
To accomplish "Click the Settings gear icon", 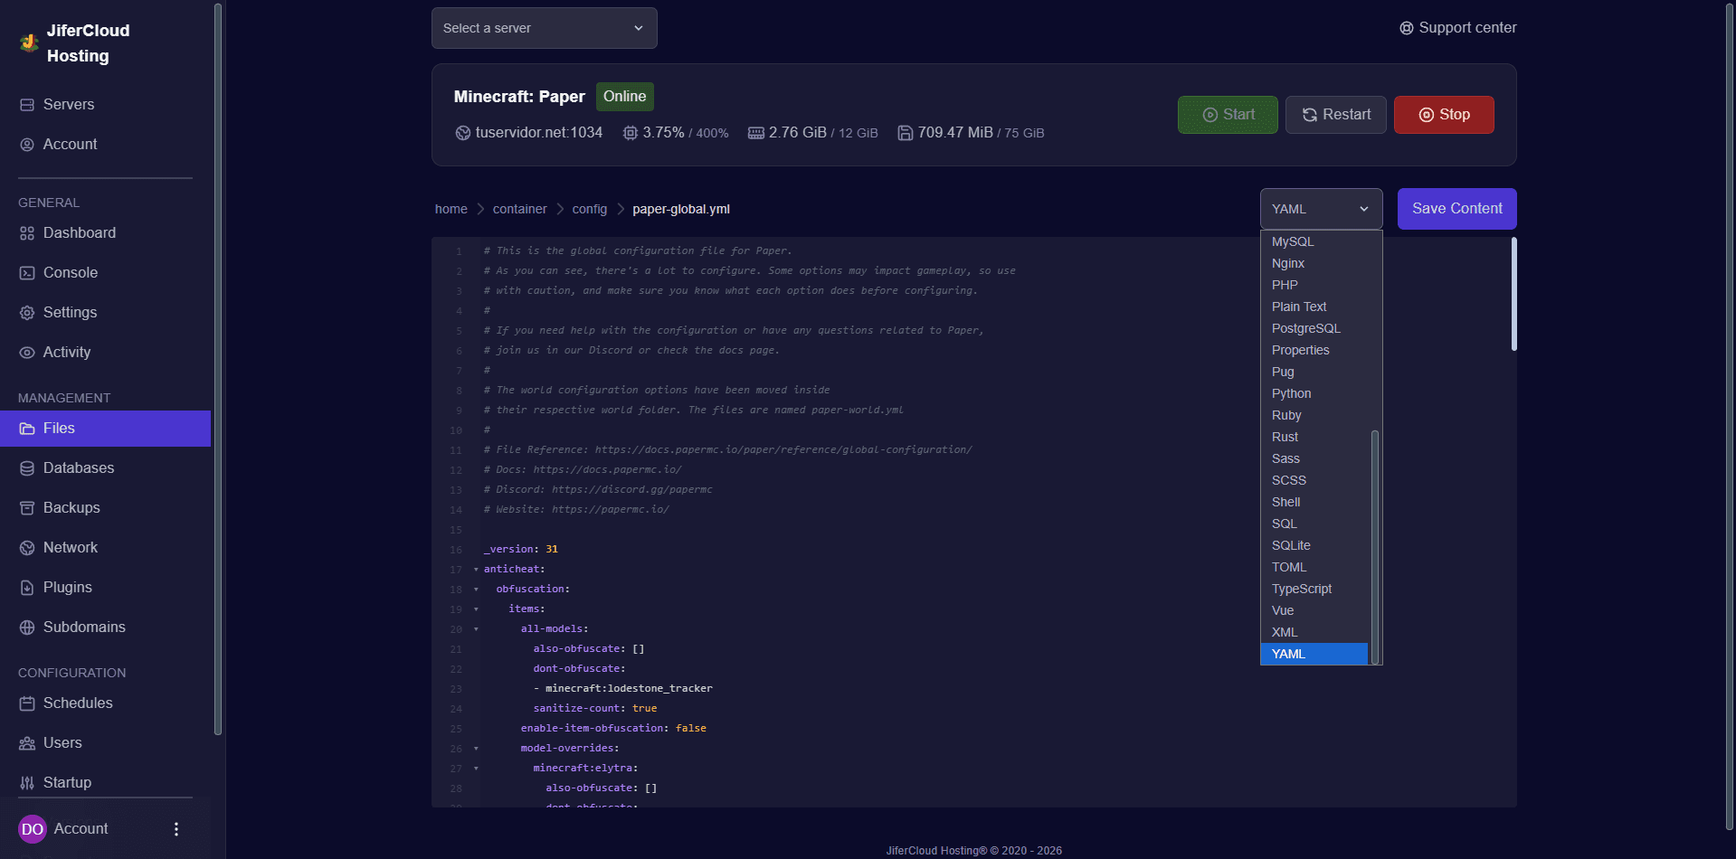I will click(27, 313).
